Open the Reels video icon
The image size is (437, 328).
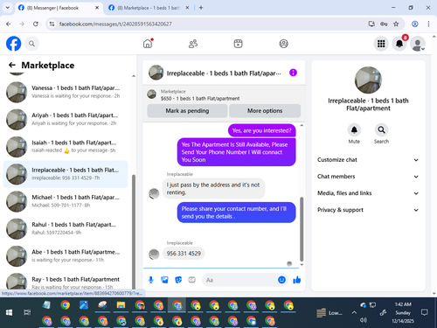coord(238,44)
